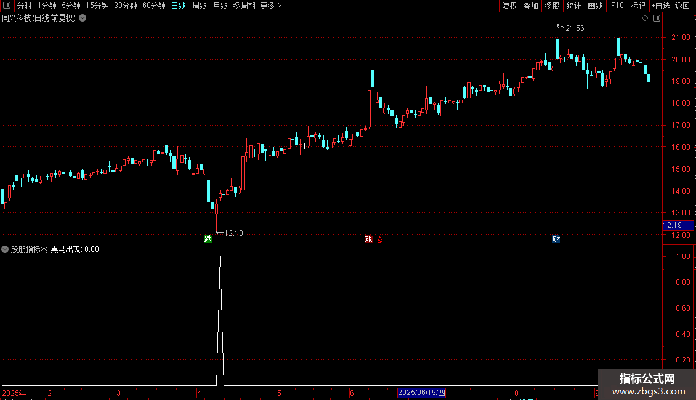The image size is (696, 400).
Task: Expand the 更多 periods menu
Action: click(x=270, y=6)
